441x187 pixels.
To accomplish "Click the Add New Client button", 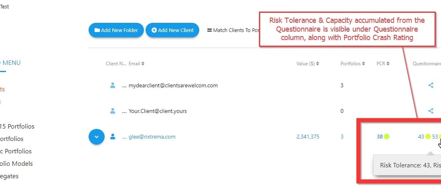I will tap(172, 30).
